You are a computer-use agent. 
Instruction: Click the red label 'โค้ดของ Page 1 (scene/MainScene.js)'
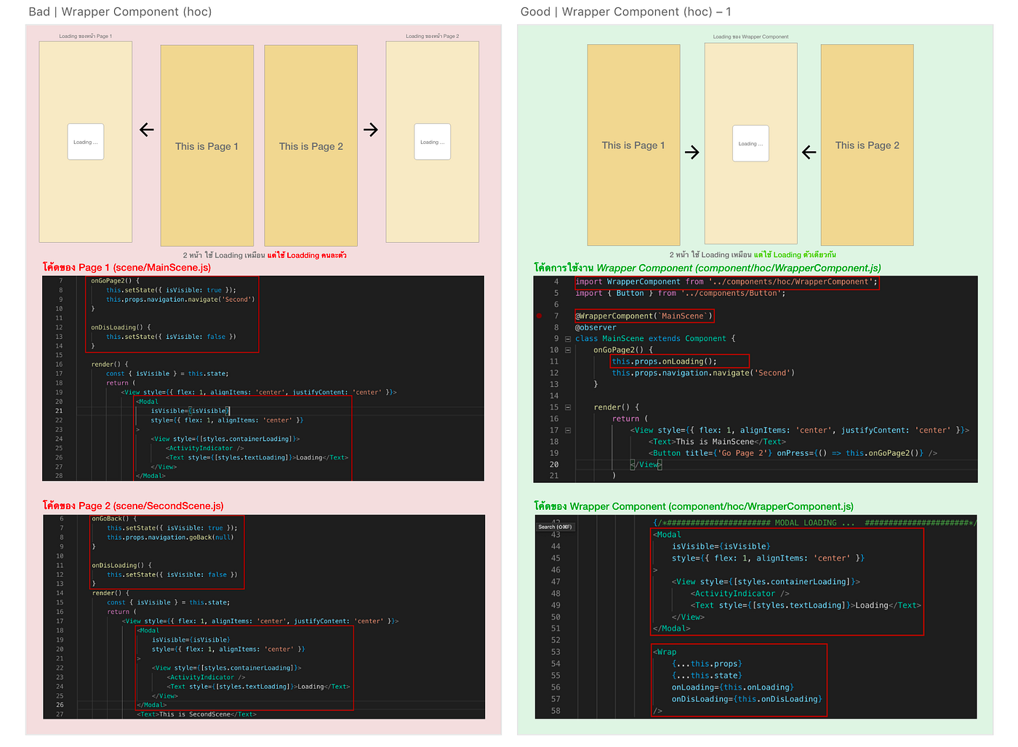click(x=127, y=267)
